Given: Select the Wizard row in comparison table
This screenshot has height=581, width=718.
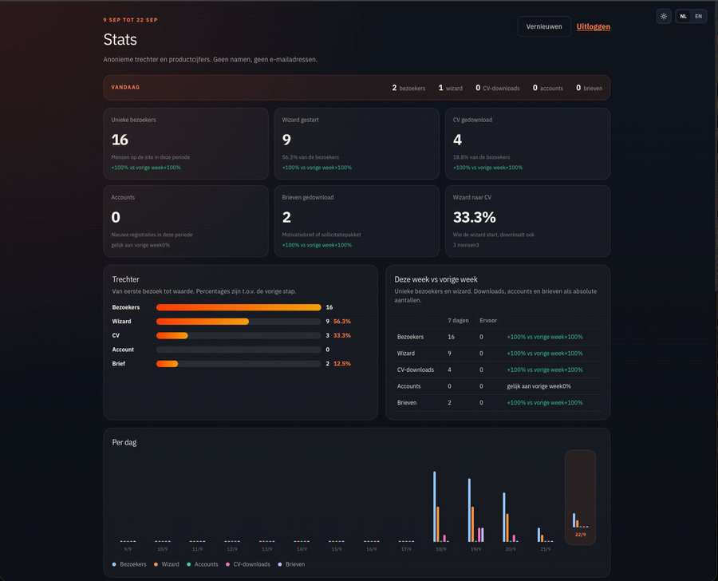Looking at the screenshot, I should (498, 354).
